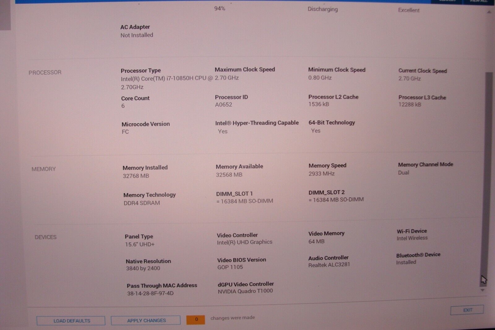Click the '64 MB' video memory value
Image resolution: width=495 pixels, height=330 pixels.
(x=316, y=241)
